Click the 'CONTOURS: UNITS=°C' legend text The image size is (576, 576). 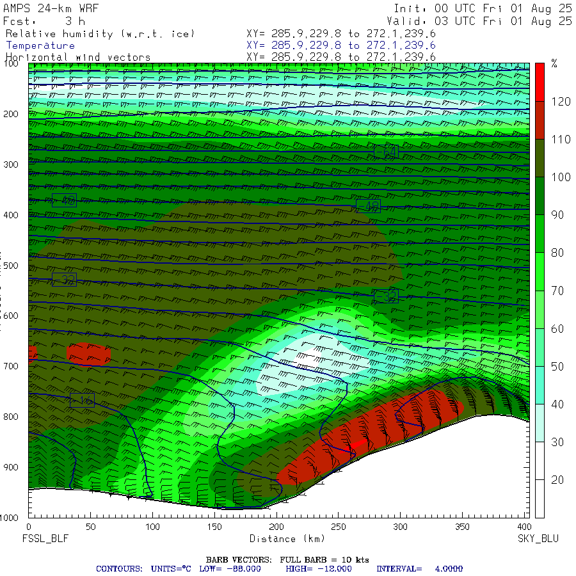click(x=143, y=569)
